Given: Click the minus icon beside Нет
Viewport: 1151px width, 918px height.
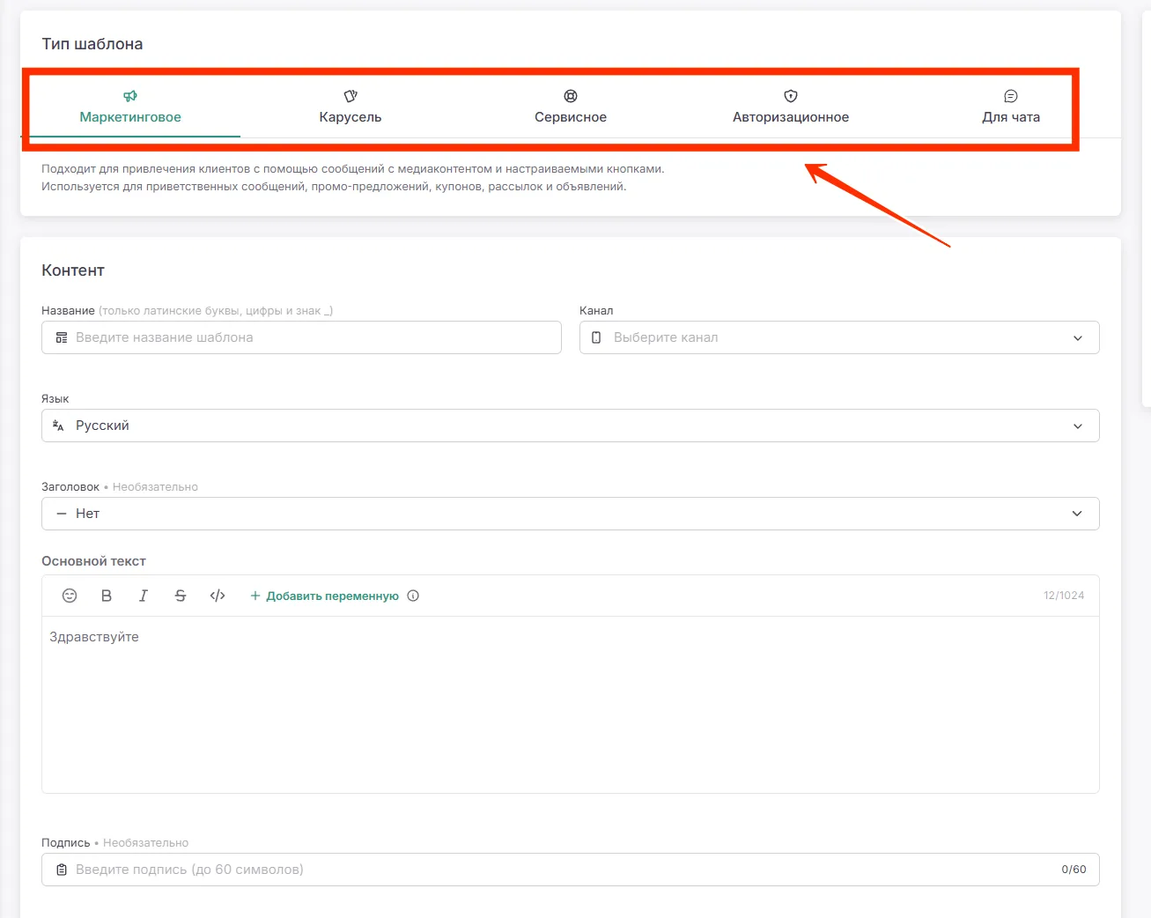Looking at the screenshot, I should (62, 514).
